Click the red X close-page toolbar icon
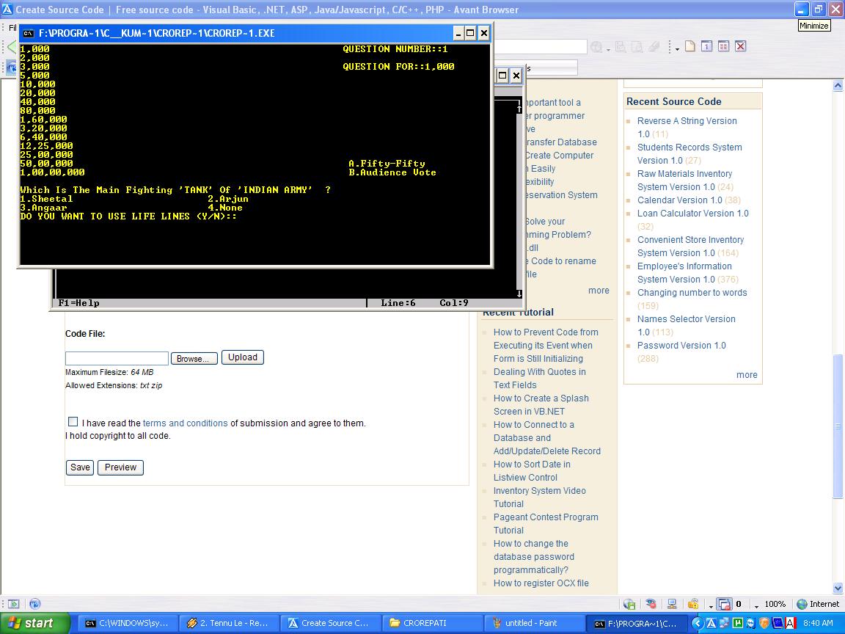Viewport: 845px width, 634px height. [740, 46]
